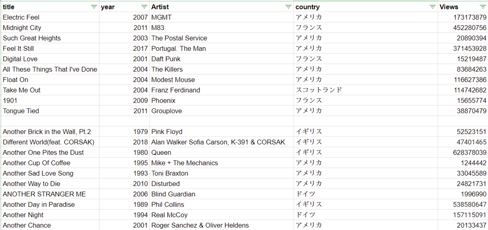Open the title column filter icon
This screenshot has width=488, height=230.
tap(94, 7)
